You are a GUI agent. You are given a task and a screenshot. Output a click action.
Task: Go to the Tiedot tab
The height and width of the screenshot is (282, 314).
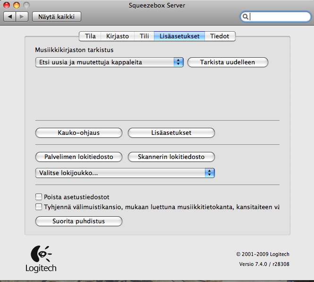[x=220, y=36]
